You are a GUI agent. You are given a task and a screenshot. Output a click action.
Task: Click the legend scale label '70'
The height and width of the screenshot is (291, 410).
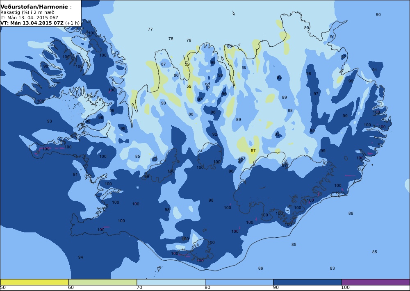pyautogui.click(x=139, y=288)
